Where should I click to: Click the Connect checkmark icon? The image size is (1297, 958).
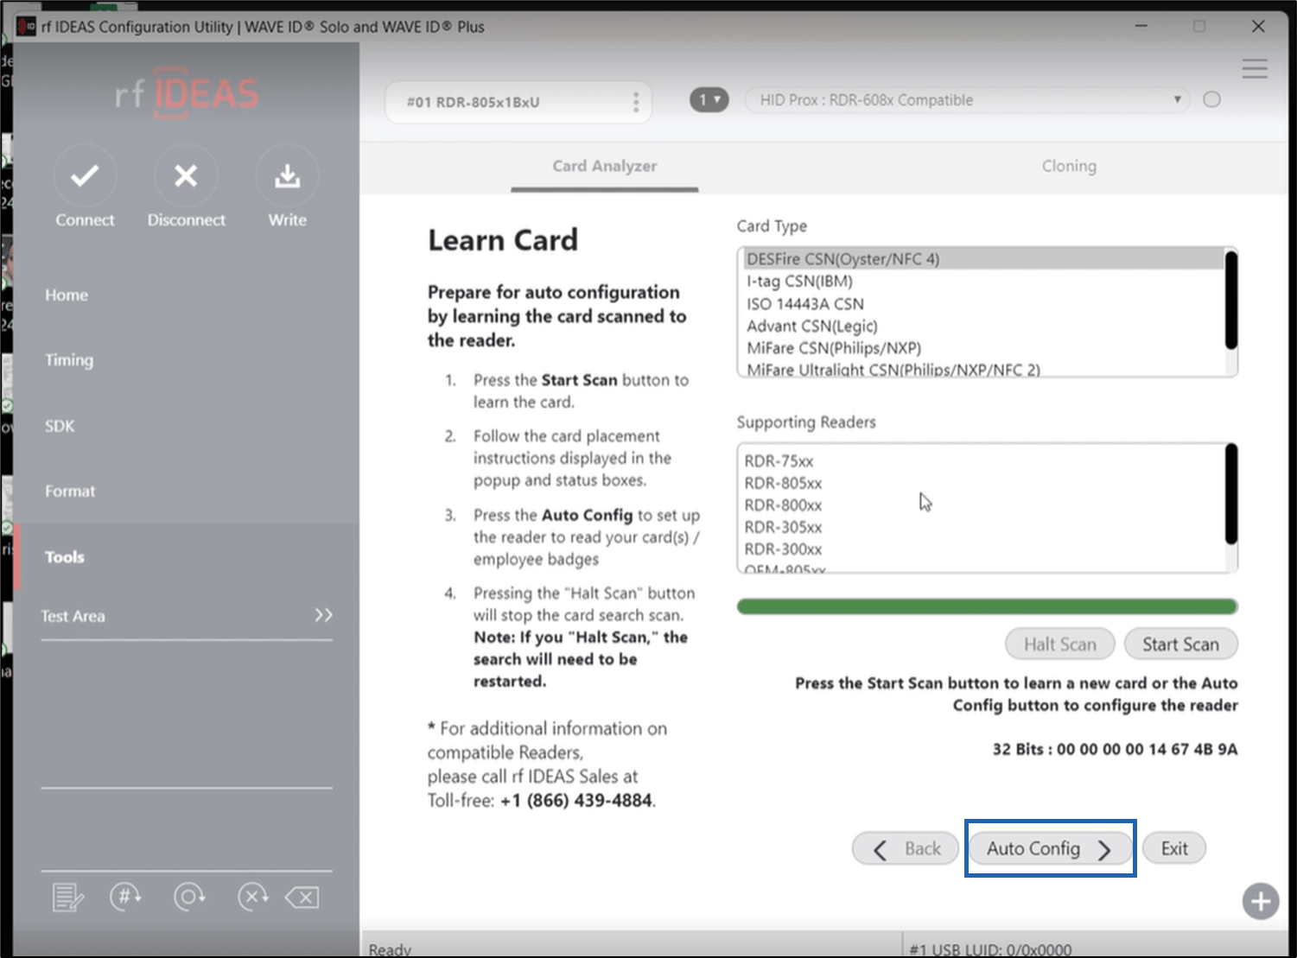[x=85, y=176]
